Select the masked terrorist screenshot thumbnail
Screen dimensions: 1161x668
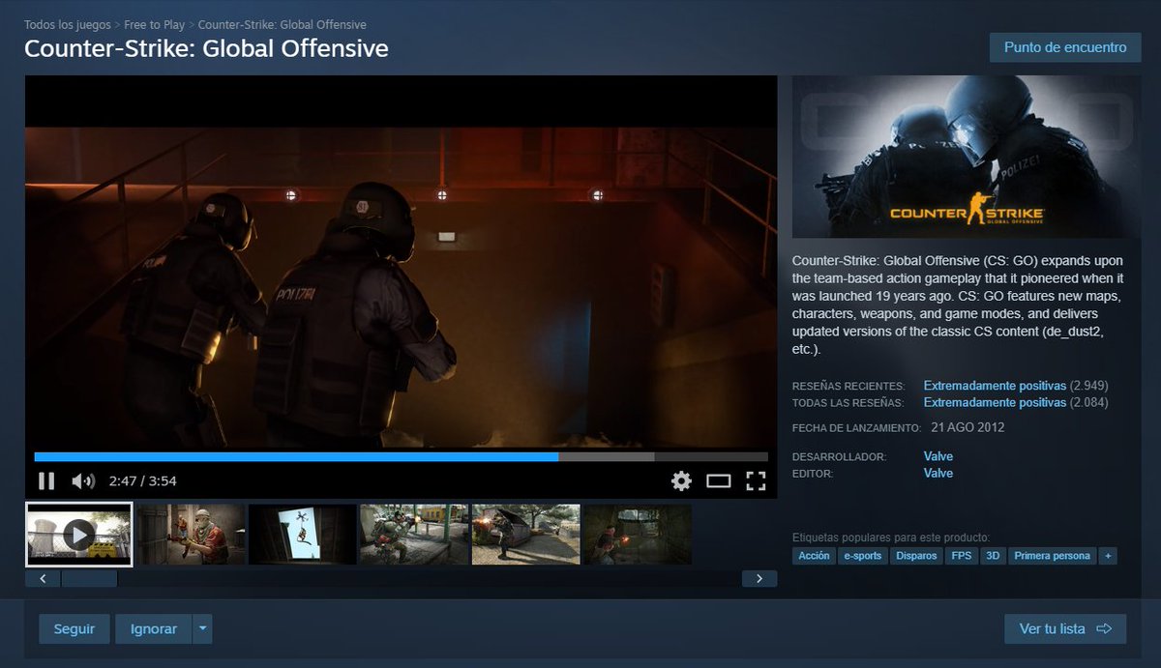(191, 534)
